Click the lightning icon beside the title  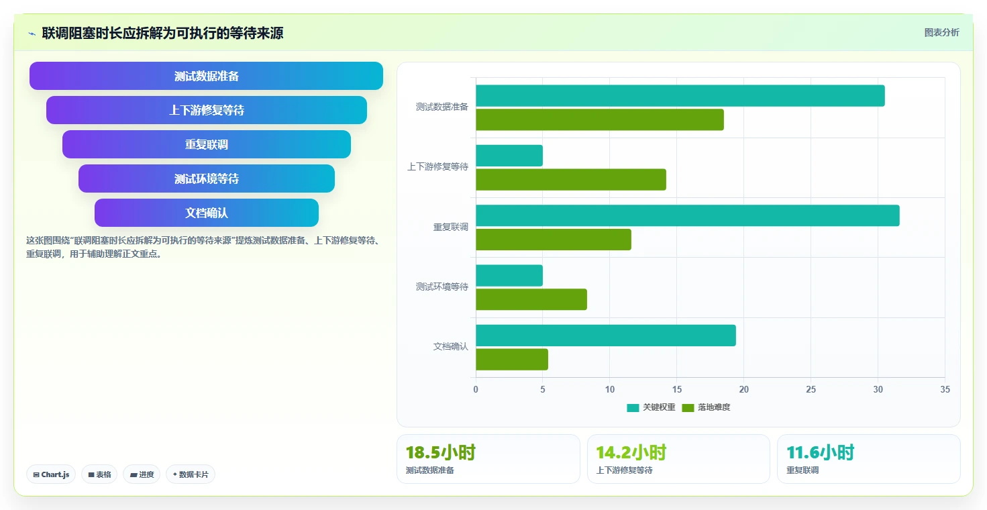pyautogui.click(x=32, y=34)
